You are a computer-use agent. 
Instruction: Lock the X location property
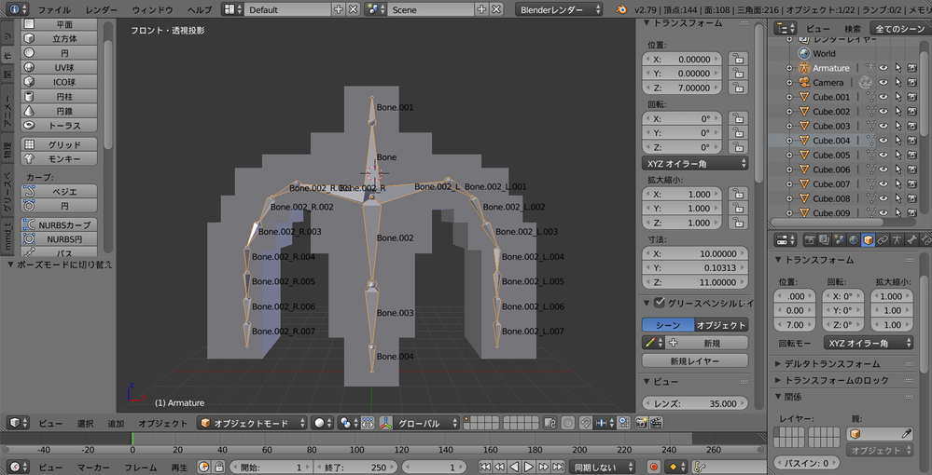pos(737,60)
